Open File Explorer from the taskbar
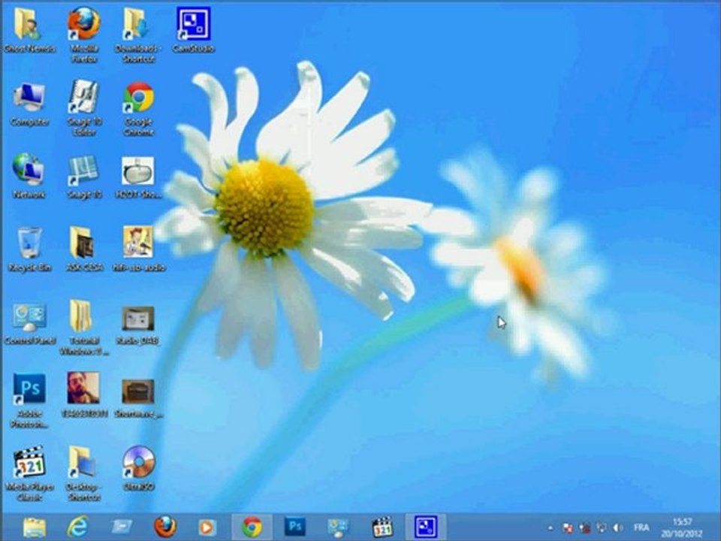This screenshot has height=541, width=721. pos(34,527)
